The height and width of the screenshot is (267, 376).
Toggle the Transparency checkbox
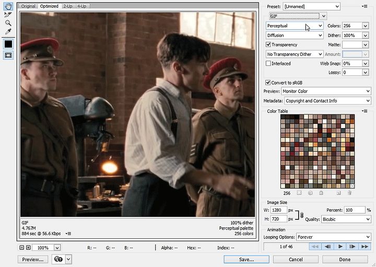(268, 44)
